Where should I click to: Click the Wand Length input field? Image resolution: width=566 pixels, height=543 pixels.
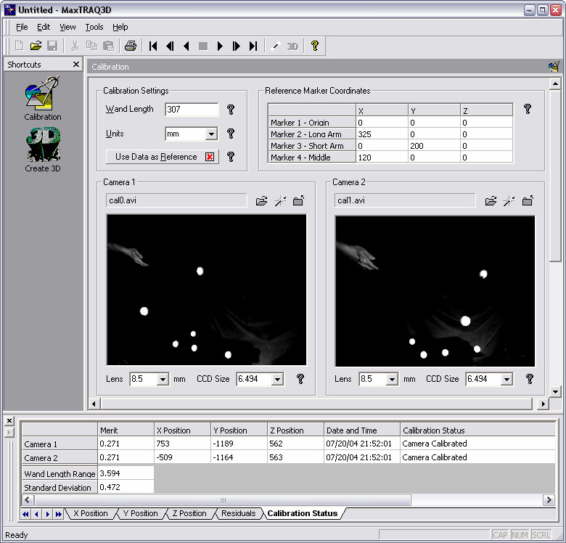click(192, 110)
